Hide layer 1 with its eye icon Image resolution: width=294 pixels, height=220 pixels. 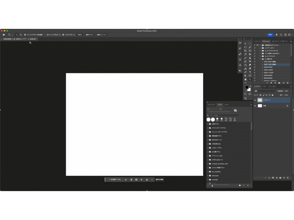pyautogui.click(x=255, y=100)
